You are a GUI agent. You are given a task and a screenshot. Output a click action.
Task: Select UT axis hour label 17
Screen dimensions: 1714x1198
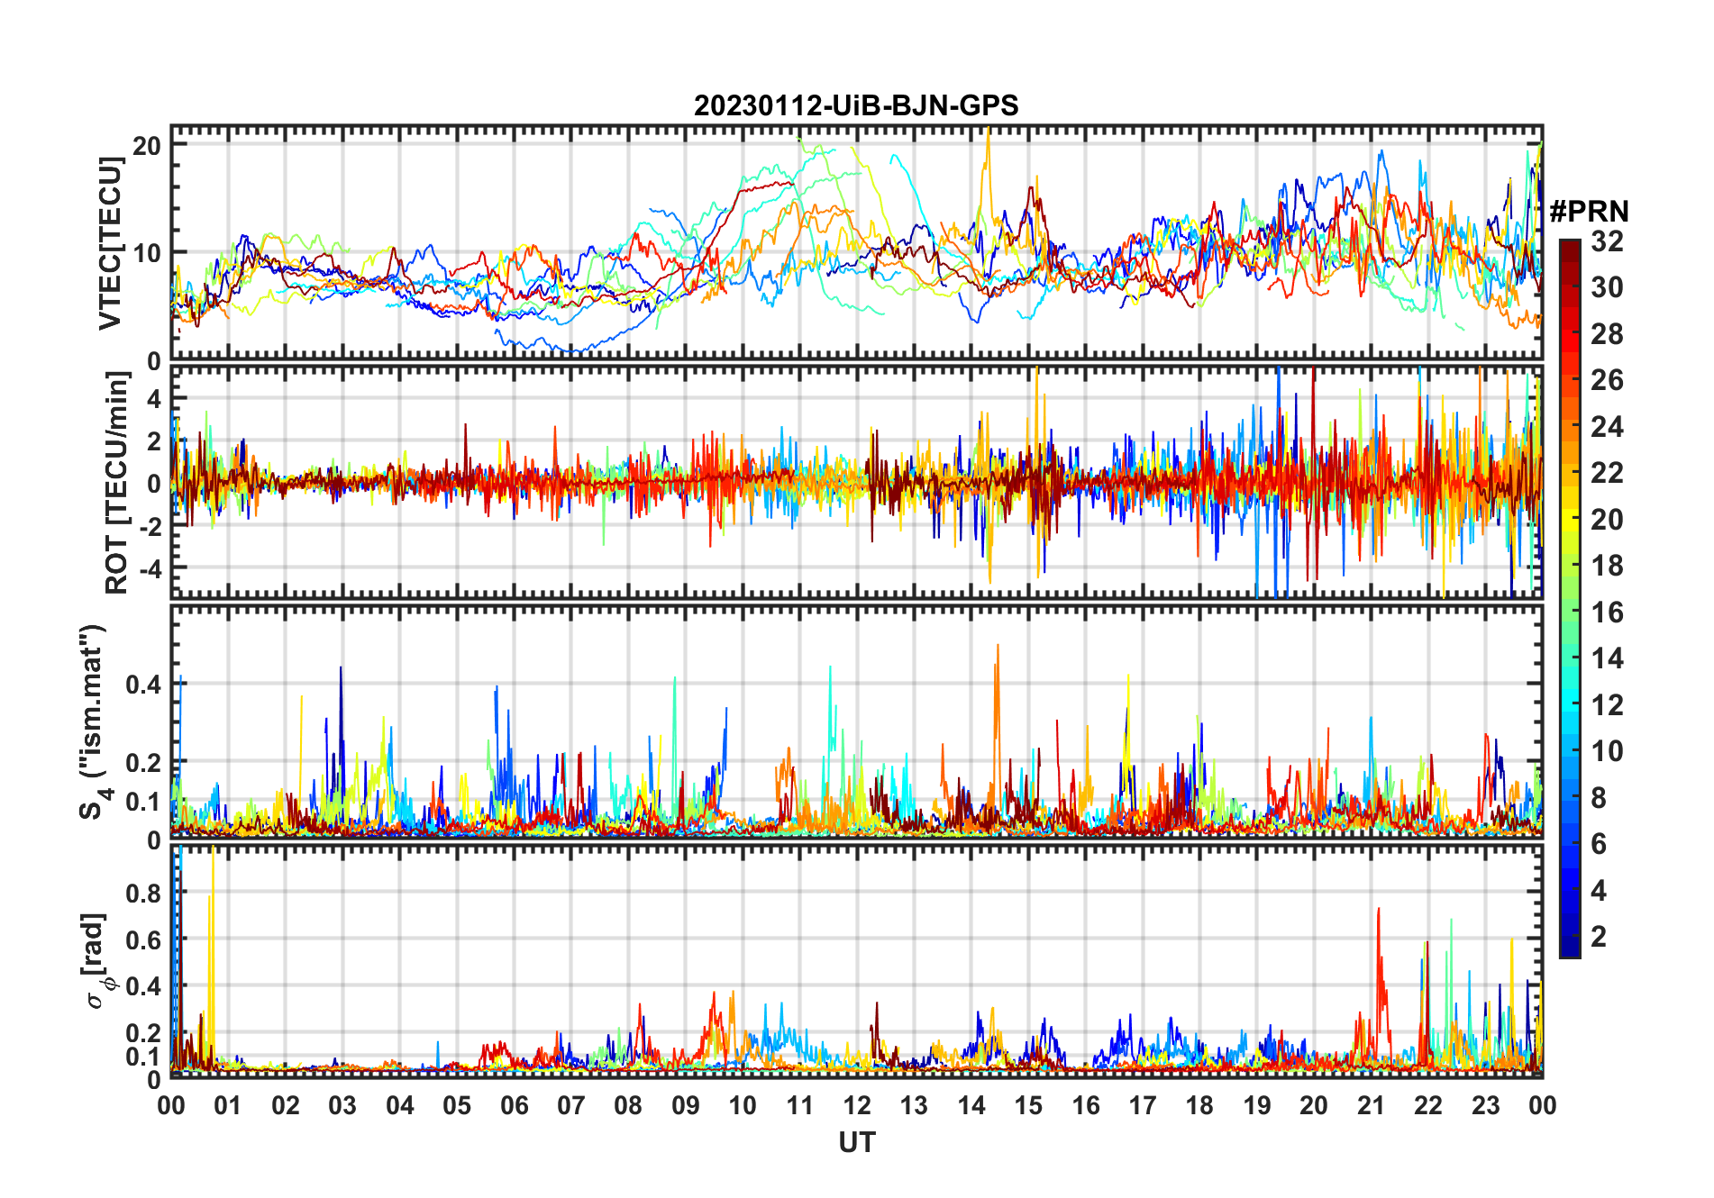point(1143,1105)
